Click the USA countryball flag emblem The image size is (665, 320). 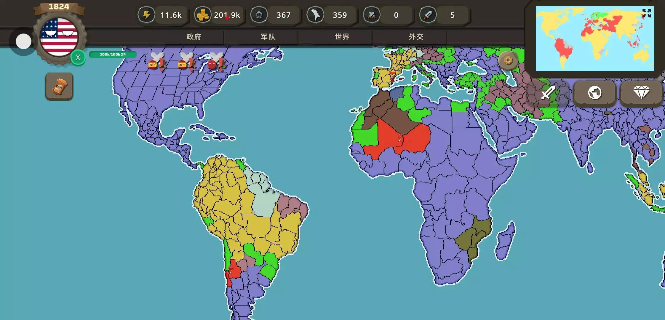click(x=59, y=37)
